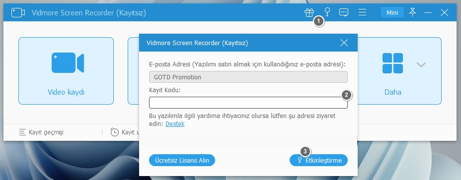Screen dimensions: 461x180
Task: Open the Daha four-squares icon
Action: click(x=392, y=63)
